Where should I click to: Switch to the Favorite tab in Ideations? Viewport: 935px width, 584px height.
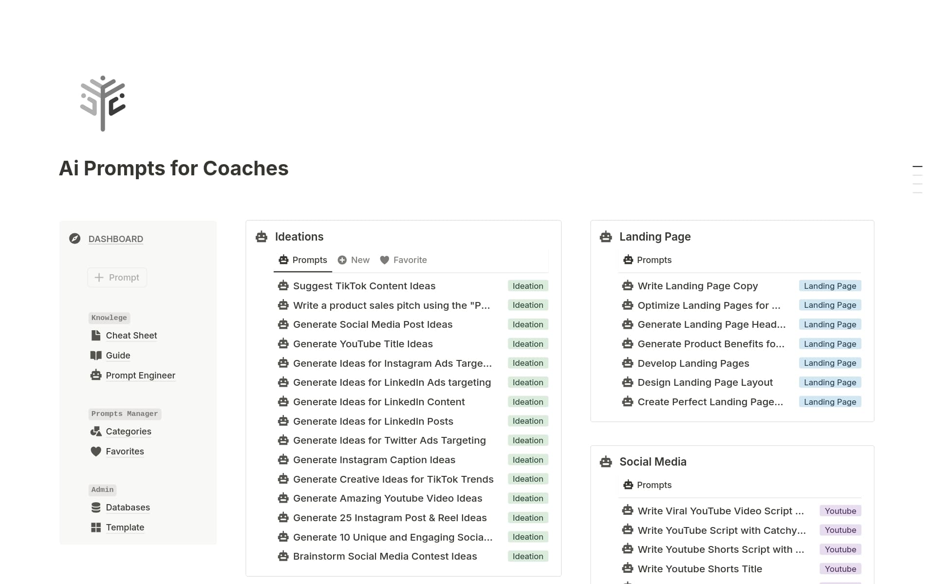click(404, 260)
